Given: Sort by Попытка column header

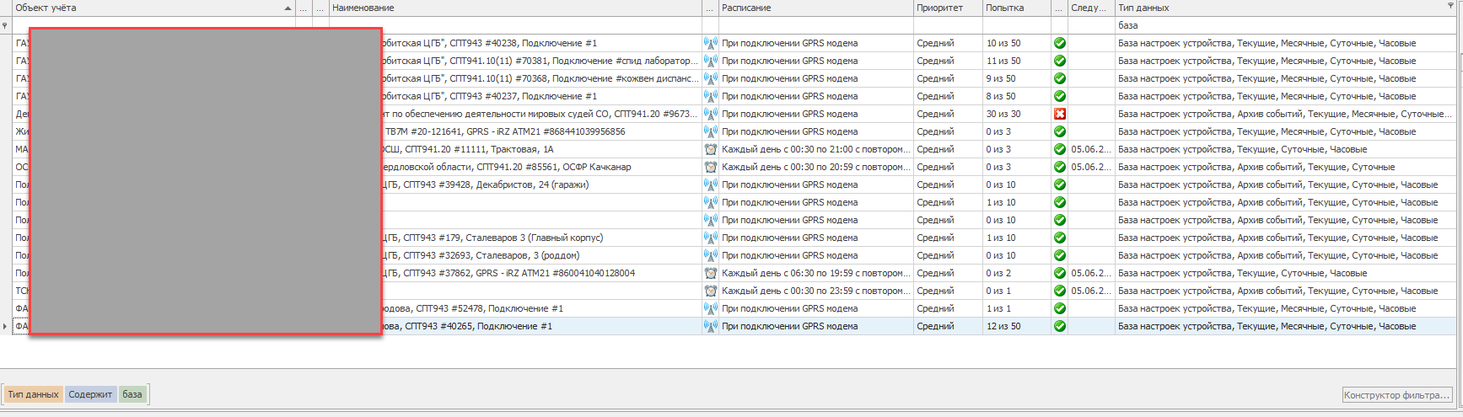Looking at the screenshot, I should point(1017,8).
